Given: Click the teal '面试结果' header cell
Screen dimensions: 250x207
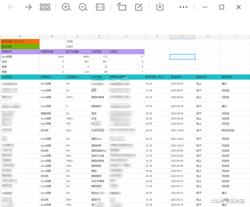Looking at the screenshot, I should tap(235, 77).
